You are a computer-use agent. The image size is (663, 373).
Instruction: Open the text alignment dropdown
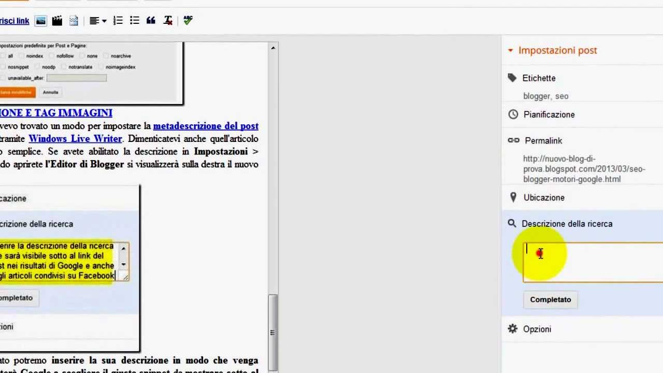click(97, 21)
